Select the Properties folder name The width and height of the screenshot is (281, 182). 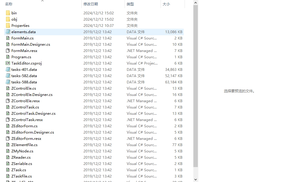click(20, 25)
